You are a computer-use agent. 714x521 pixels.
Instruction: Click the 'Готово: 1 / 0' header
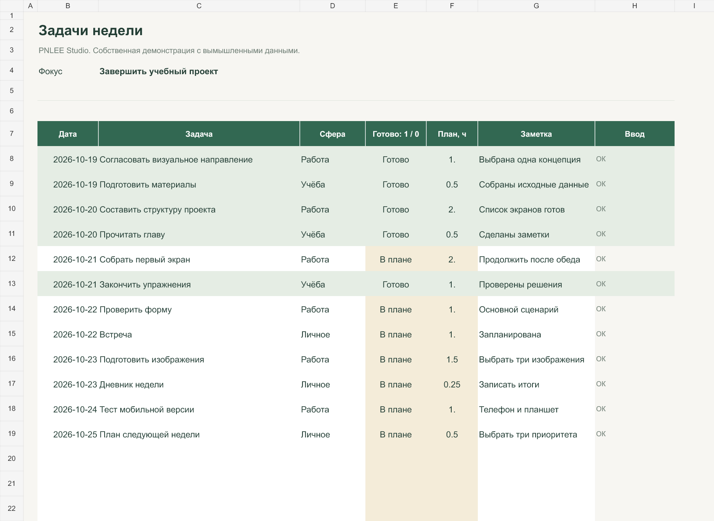395,134
